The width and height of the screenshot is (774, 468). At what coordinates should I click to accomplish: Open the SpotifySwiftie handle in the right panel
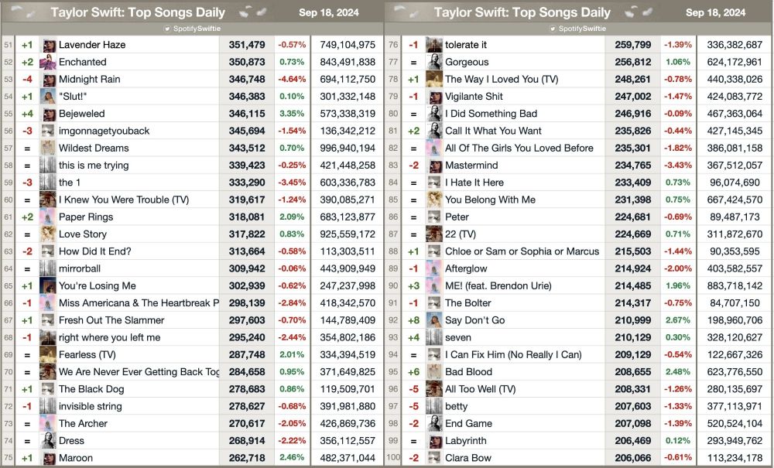583,29
